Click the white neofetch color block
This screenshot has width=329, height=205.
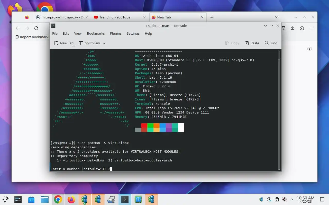click(181, 128)
